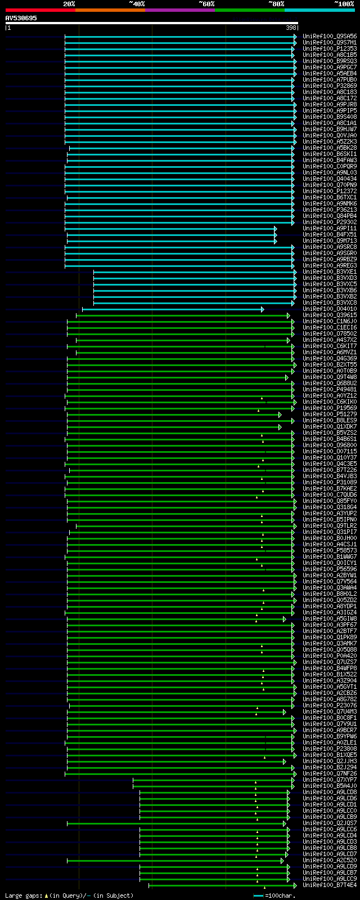Open hit UniRef100_A9PGC7
360x900 pixels.
click(x=330, y=67)
